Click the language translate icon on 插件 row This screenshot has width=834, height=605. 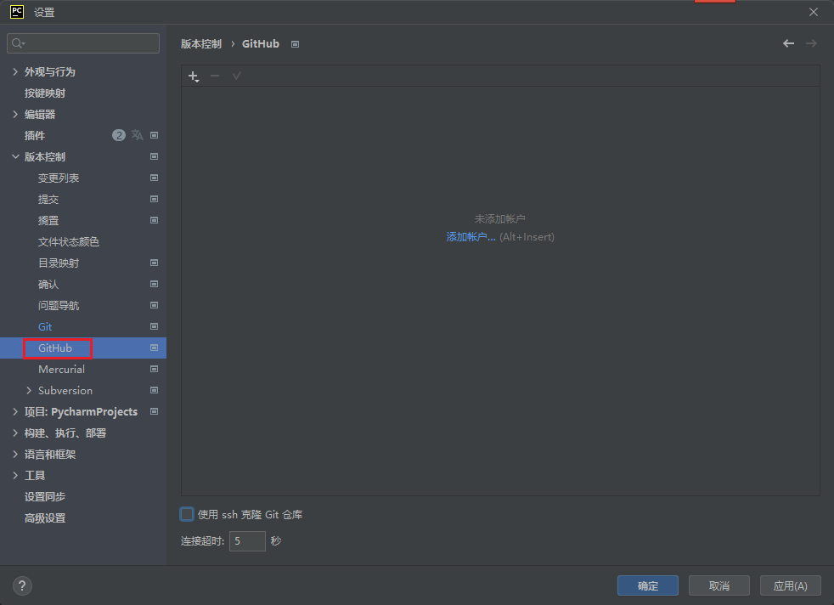pos(138,135)
